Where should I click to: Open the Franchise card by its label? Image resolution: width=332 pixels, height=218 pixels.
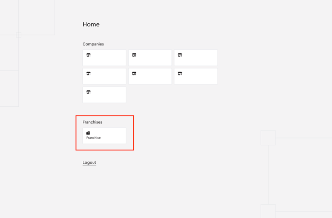click(94, 138)
